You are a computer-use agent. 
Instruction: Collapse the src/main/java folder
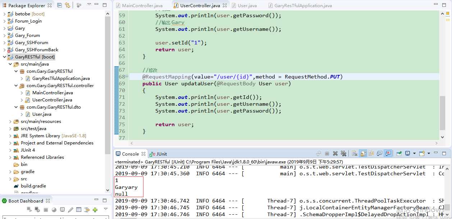(10, 64)
